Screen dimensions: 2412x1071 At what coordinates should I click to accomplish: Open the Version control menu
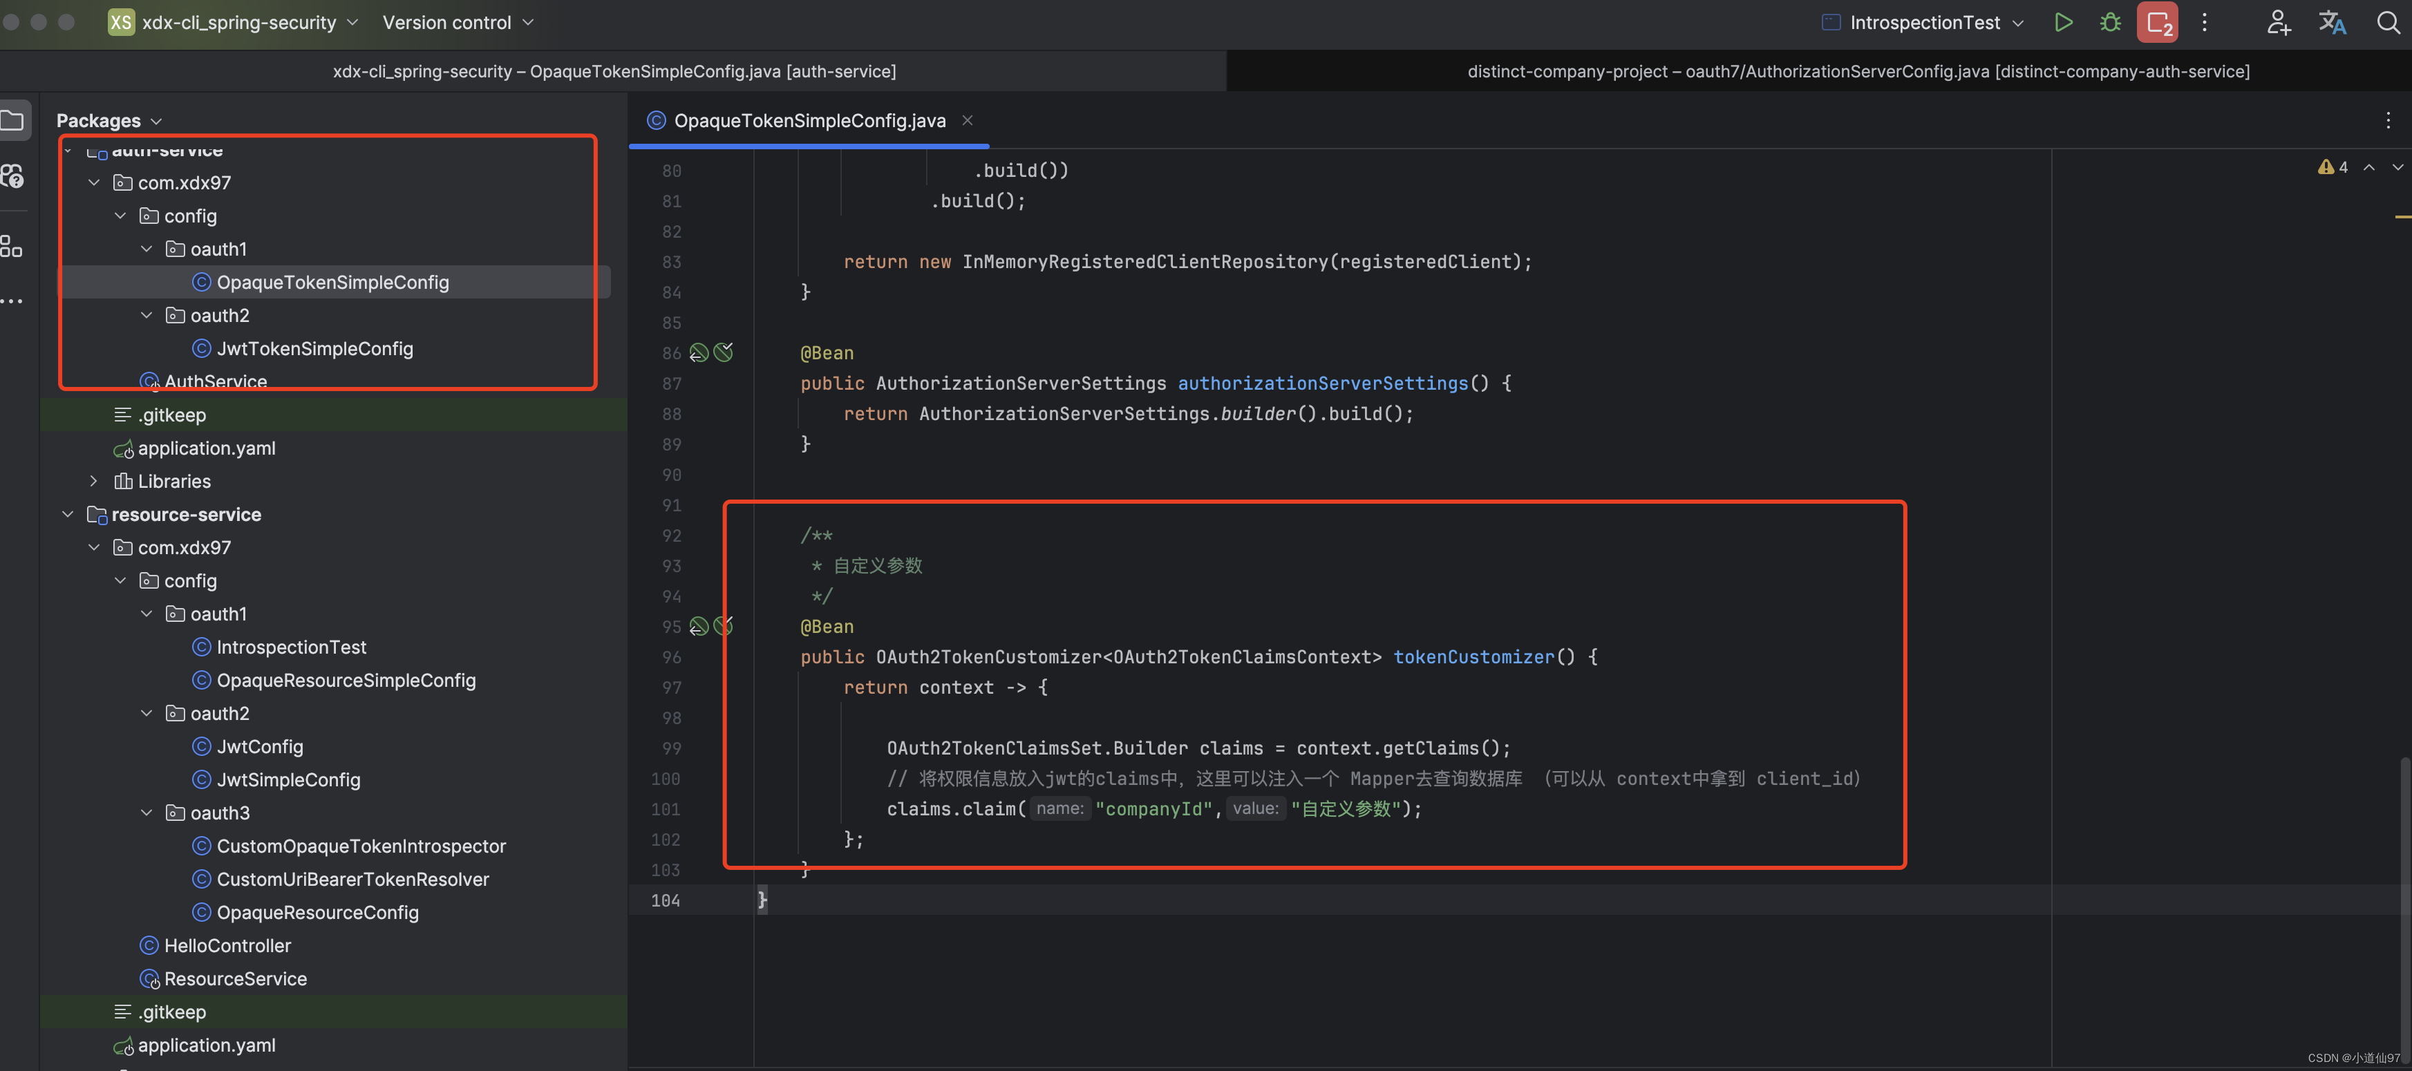[457, 23]
